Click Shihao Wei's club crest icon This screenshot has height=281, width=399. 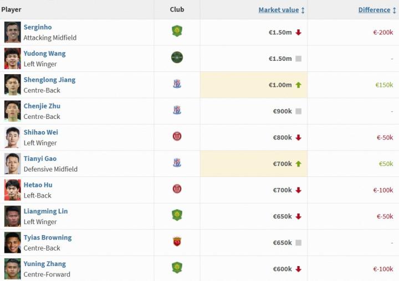[x=177, y=137]
